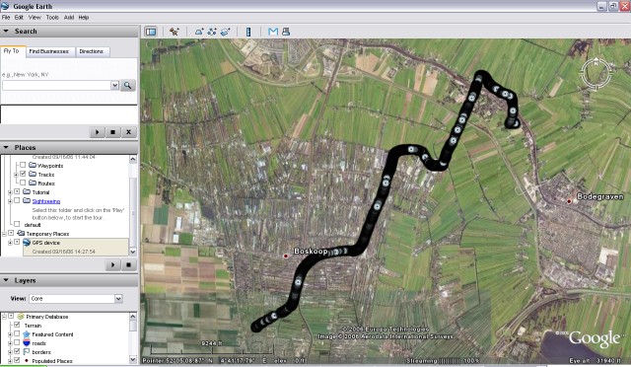Collapse the Temporary Places tree node
Screen dimensions: 631x367
point(4,234)
